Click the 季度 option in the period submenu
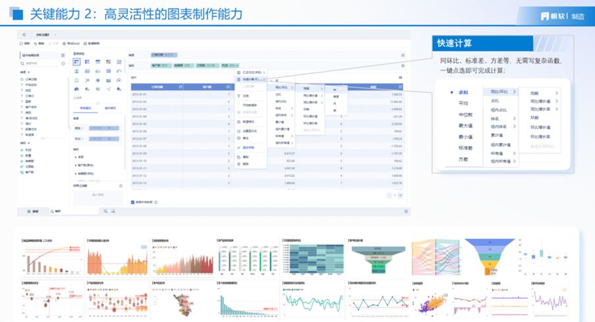595x322 pixels. pos(336,97)
